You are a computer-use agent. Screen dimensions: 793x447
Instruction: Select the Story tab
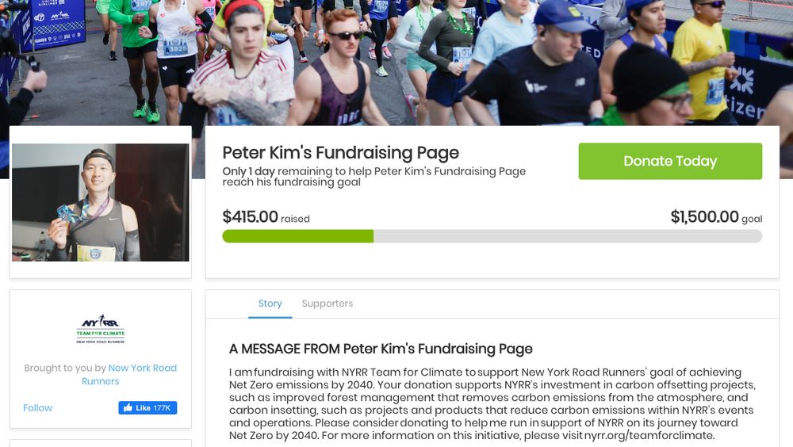pyautogui.click(x=270, y=304)
